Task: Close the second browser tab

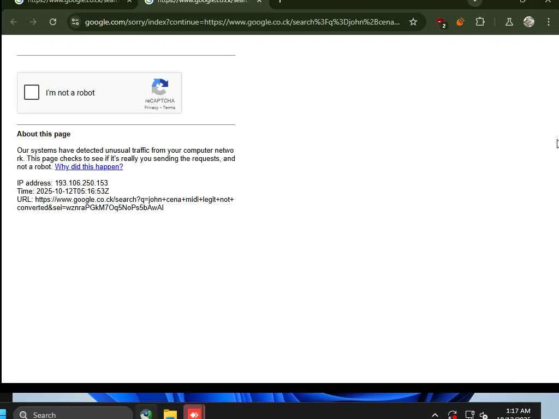Action: pos(259,2)
